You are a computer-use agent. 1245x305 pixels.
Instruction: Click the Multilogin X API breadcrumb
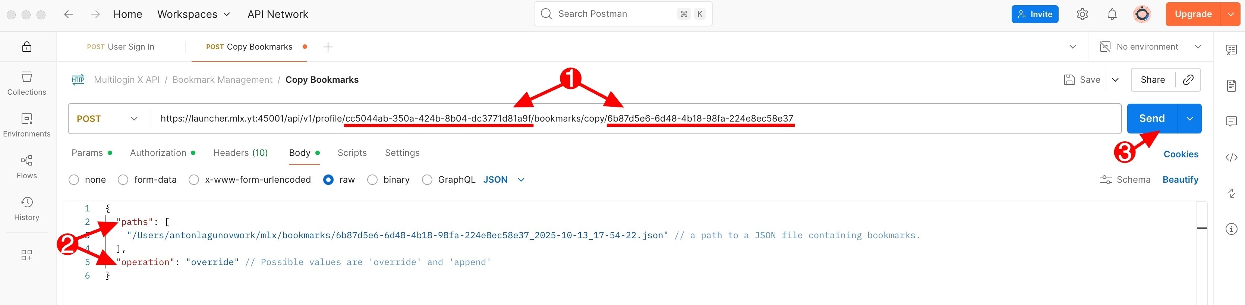click(x=127, y=80)
